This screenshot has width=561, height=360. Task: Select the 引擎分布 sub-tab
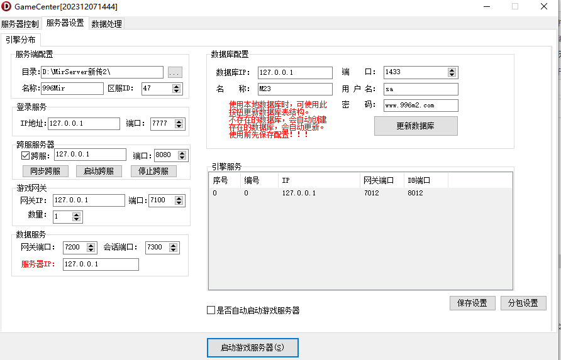pos(21,40)
